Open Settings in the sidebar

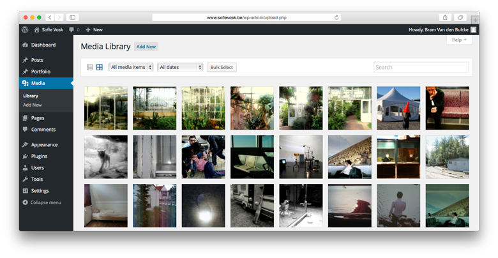click(x=46, y=191)
